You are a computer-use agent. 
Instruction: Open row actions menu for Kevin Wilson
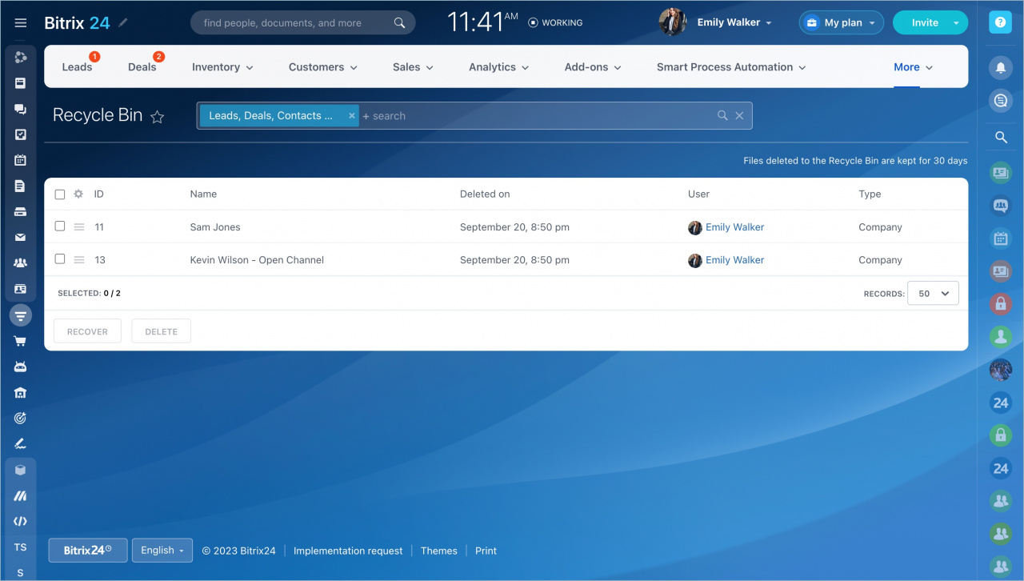point(79,260)
